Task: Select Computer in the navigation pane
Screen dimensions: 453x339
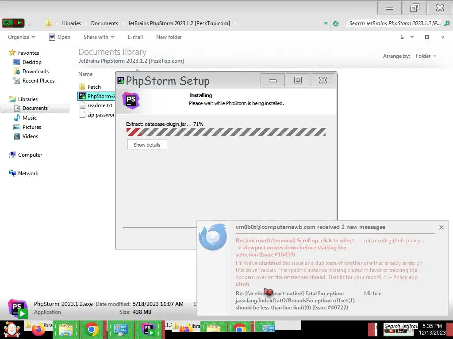Action: tap(26, 155)
